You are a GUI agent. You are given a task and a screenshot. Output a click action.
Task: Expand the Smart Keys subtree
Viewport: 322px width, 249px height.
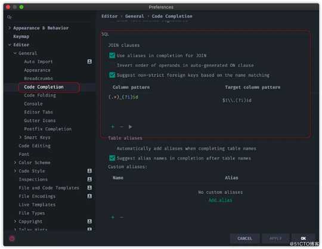(x=20, y=137)
